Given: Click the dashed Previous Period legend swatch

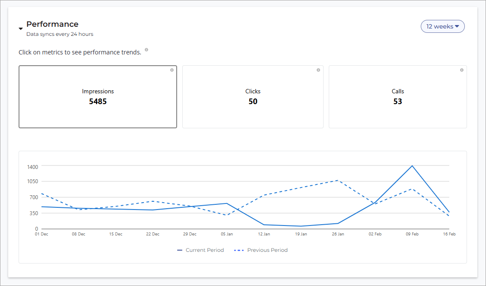Looking at the screenshot, I should [x=238, y=250].
